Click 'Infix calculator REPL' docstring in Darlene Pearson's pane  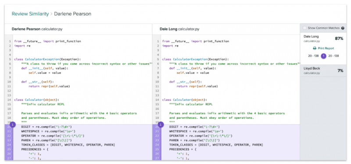(x=43, y=104)
